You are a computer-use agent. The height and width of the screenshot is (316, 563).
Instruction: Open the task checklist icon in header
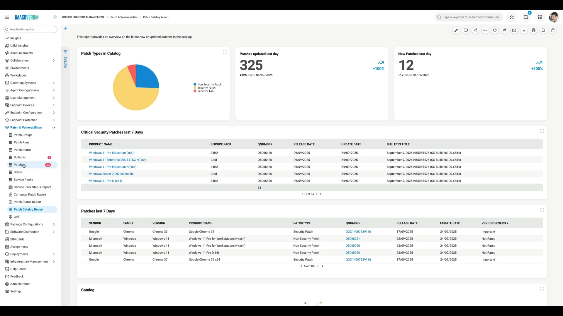click(x=512, y=17)
